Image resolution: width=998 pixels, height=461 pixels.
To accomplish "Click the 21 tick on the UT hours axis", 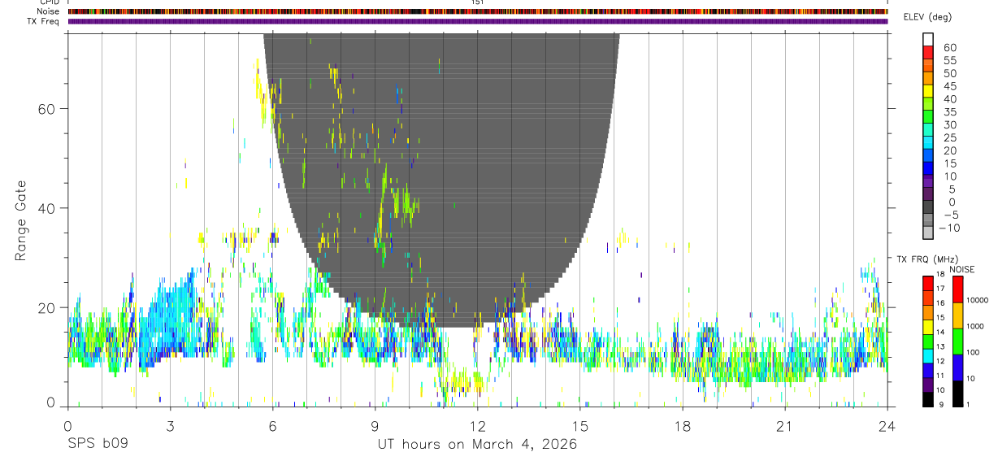I will point(784,426).
